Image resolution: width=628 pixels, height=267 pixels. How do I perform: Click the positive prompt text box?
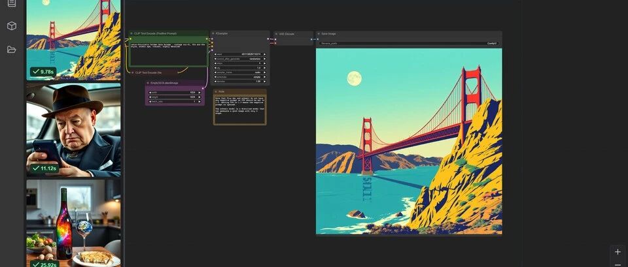pos(168,54)
